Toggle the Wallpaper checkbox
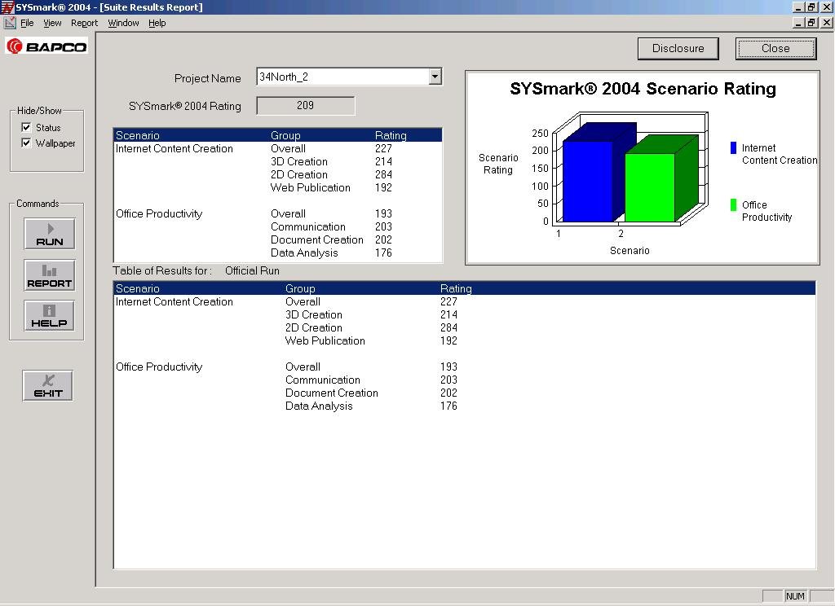835x606 pixels. tap(25, 143)
